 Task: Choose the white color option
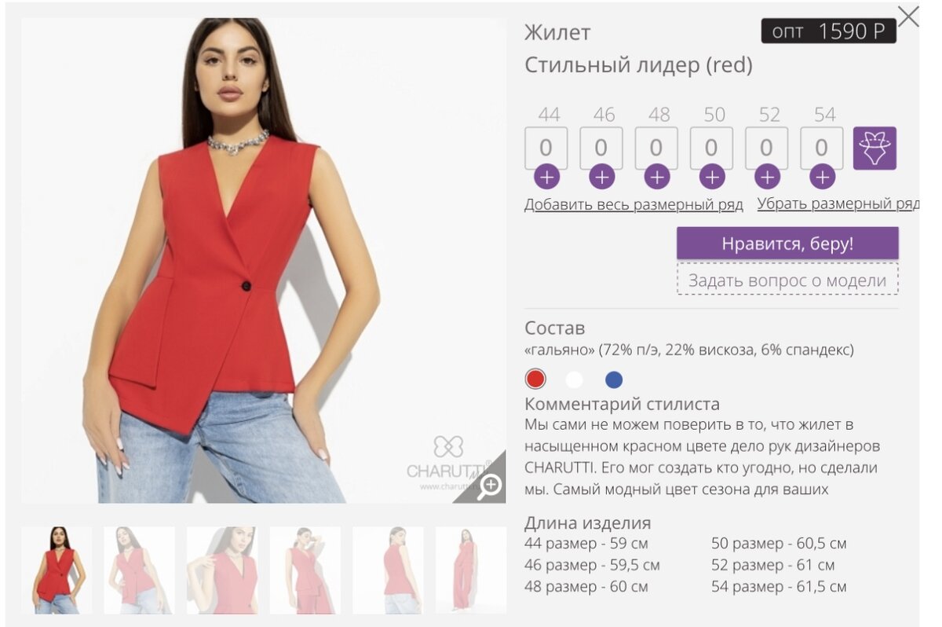(x=575, y=379)
